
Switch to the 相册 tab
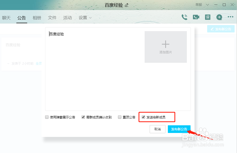point(37,18)
